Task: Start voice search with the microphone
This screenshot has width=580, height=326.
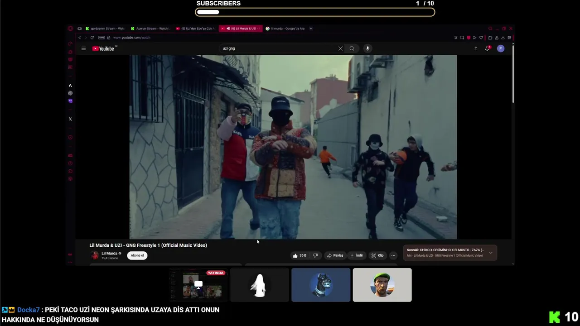Action: pyautogui.click(x=367, y=48)
